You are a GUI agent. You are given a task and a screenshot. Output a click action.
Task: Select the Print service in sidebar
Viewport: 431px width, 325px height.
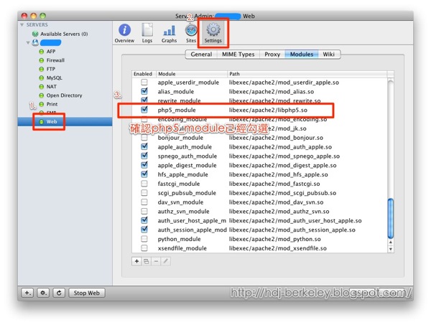[52, 104]
